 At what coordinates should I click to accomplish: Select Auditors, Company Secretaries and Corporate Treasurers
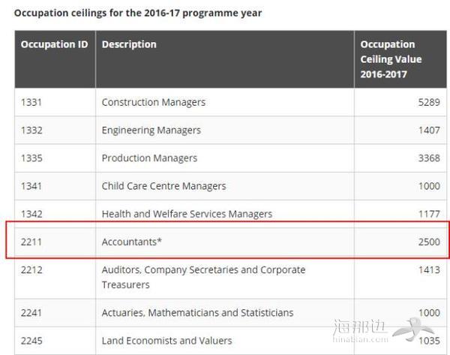[203, 277]
